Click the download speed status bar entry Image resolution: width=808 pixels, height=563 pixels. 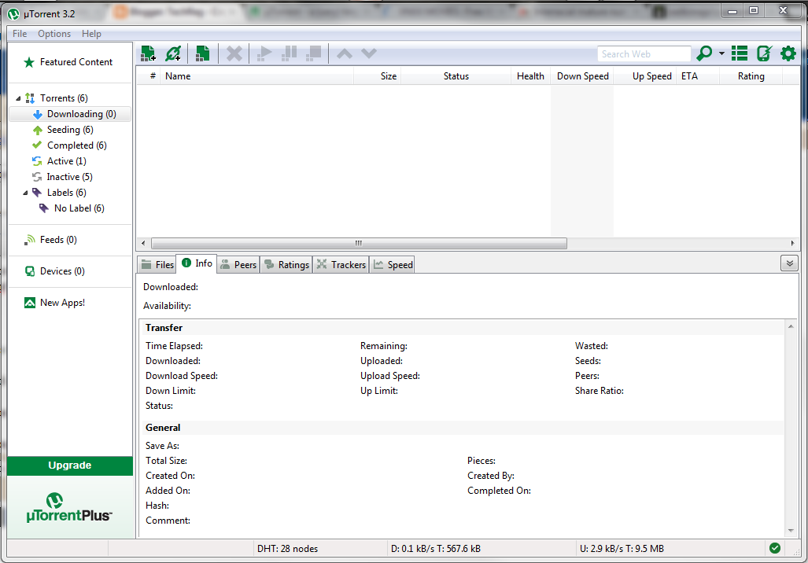point(435,549)
